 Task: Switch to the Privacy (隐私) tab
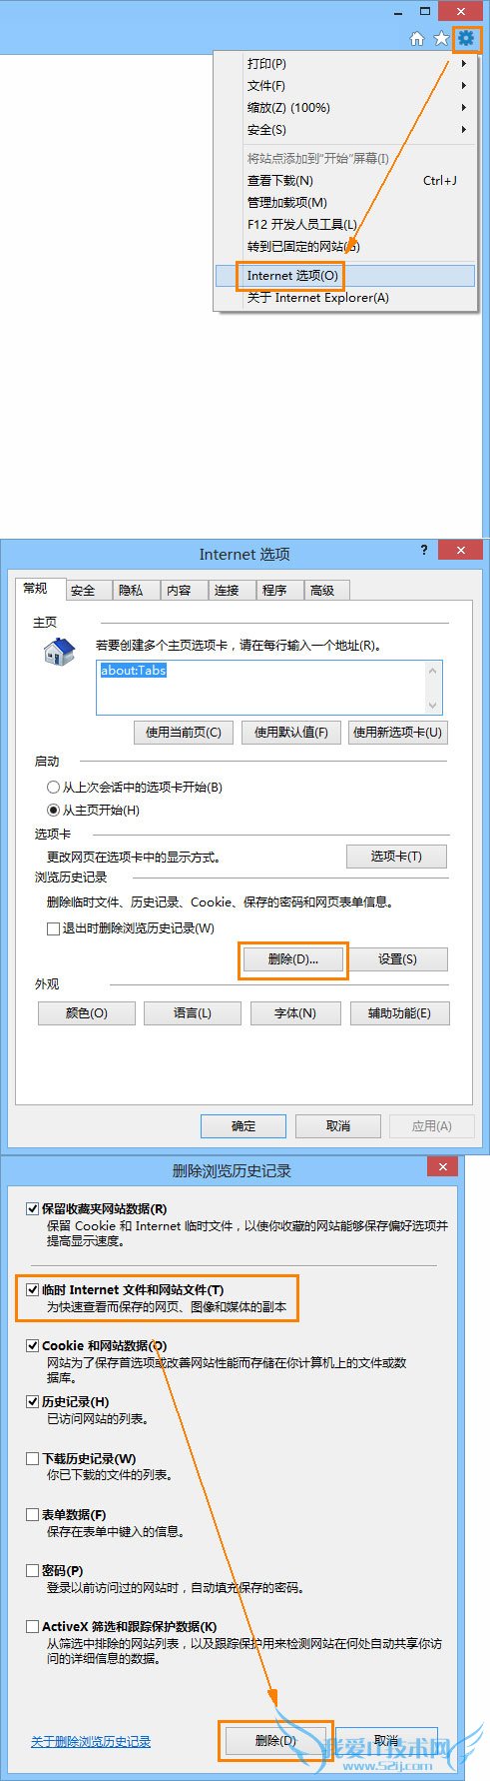point(131,591)
